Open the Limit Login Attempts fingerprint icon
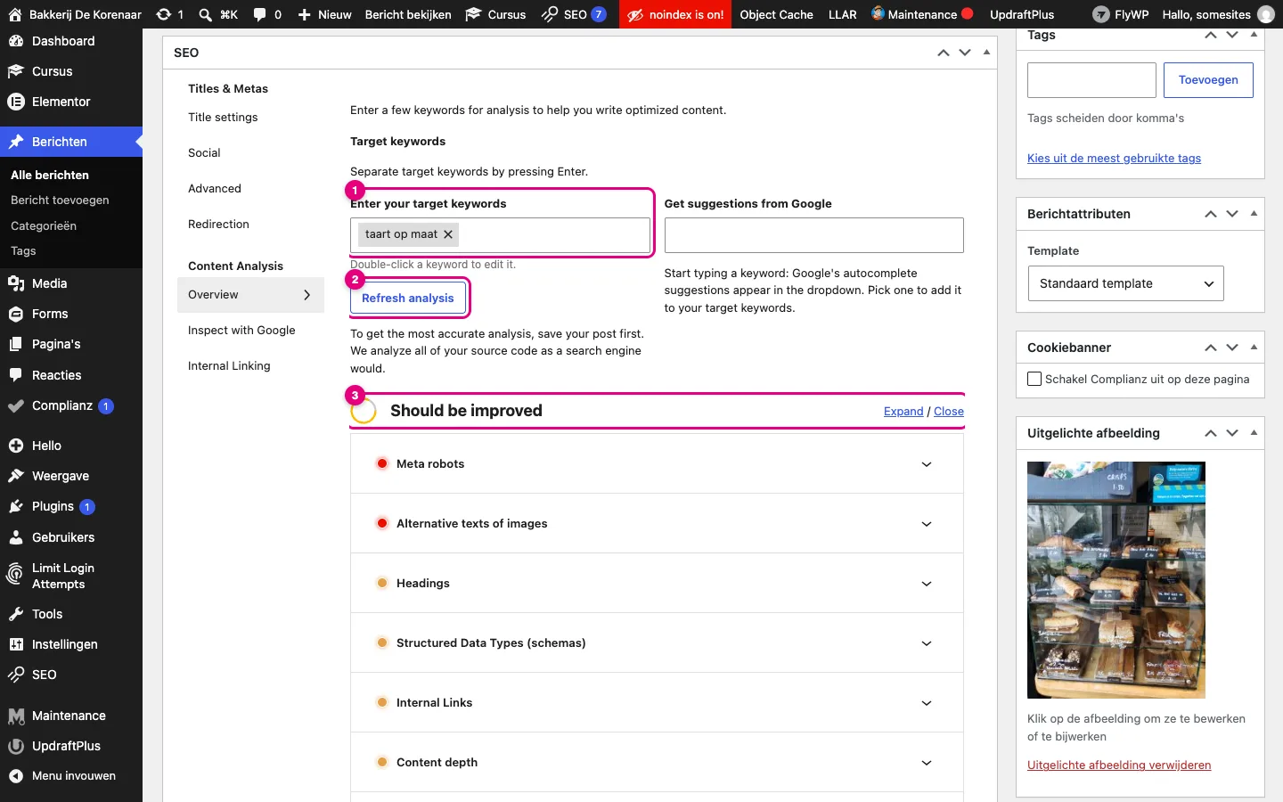The height and width of the screenshot is (802, 1283). pos(15,576)
